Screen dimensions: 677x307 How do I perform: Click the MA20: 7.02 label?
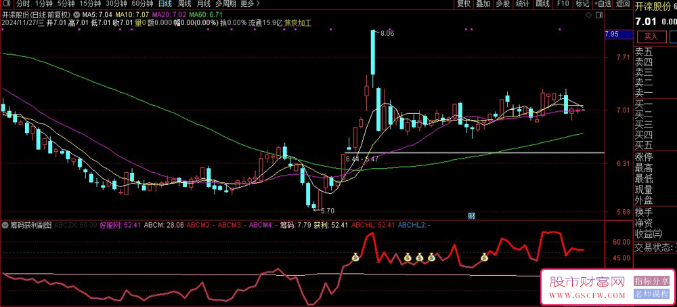tap(169, 15)
